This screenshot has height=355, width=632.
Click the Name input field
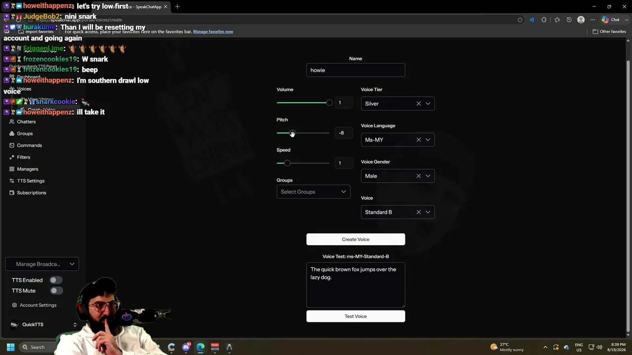tap(355, 70)
